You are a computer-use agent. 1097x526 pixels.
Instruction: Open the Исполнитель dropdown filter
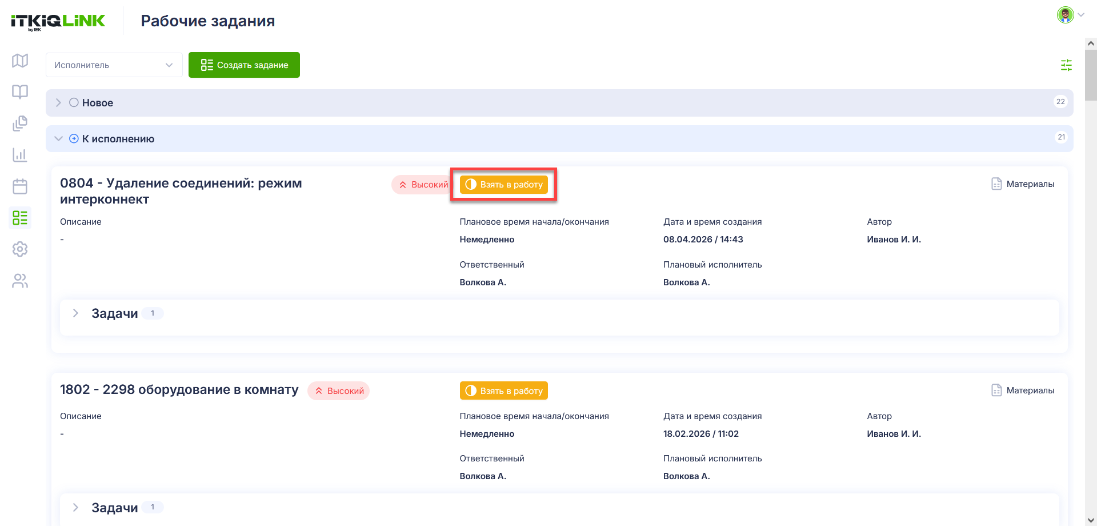coord(114,65)
